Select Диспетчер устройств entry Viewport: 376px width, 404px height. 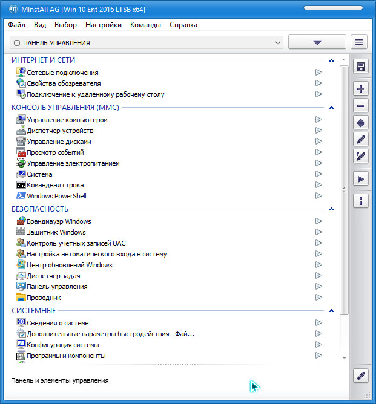click(59, 131)
